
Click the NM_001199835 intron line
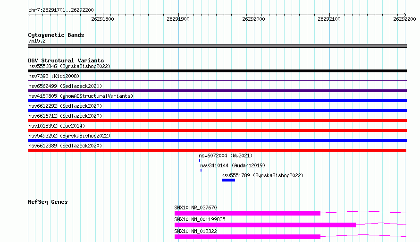click(x=381, y=224)
